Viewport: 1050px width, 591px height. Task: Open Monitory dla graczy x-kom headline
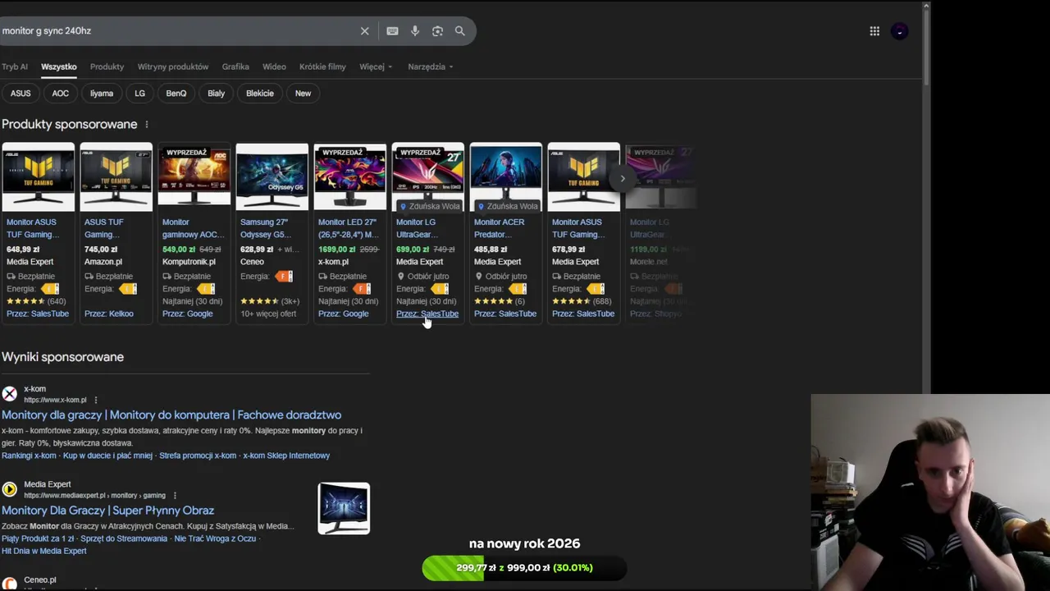(171, 415)
